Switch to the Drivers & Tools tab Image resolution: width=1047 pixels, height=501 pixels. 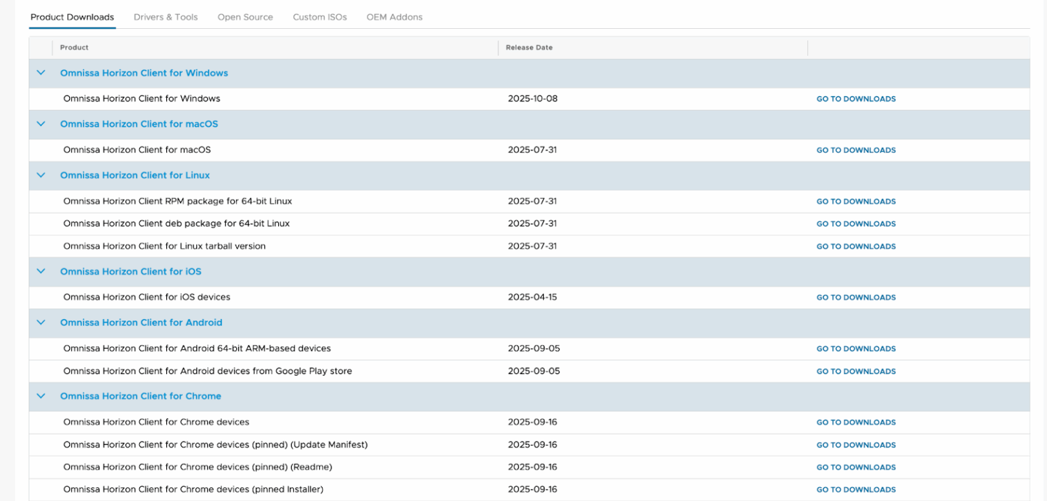pyautogui.click(x=165, y=17)
